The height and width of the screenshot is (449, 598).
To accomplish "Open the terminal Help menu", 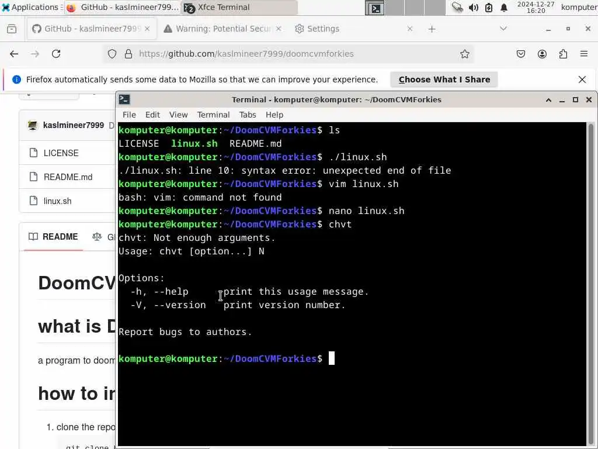I will (274, 115).
